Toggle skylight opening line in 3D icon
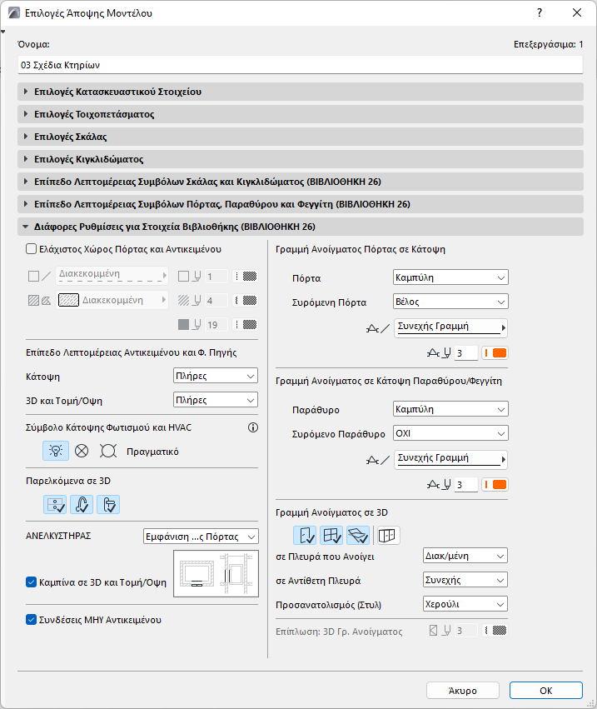The height and width of the screenshot is (709, 597). [x=358, y=536]
